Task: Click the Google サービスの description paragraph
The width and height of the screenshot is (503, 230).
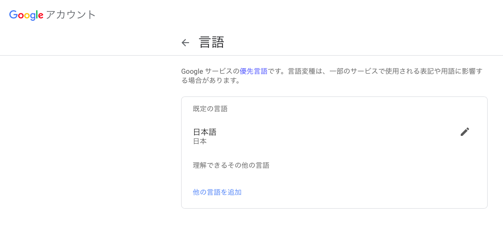Action: (x=332, y=76)
